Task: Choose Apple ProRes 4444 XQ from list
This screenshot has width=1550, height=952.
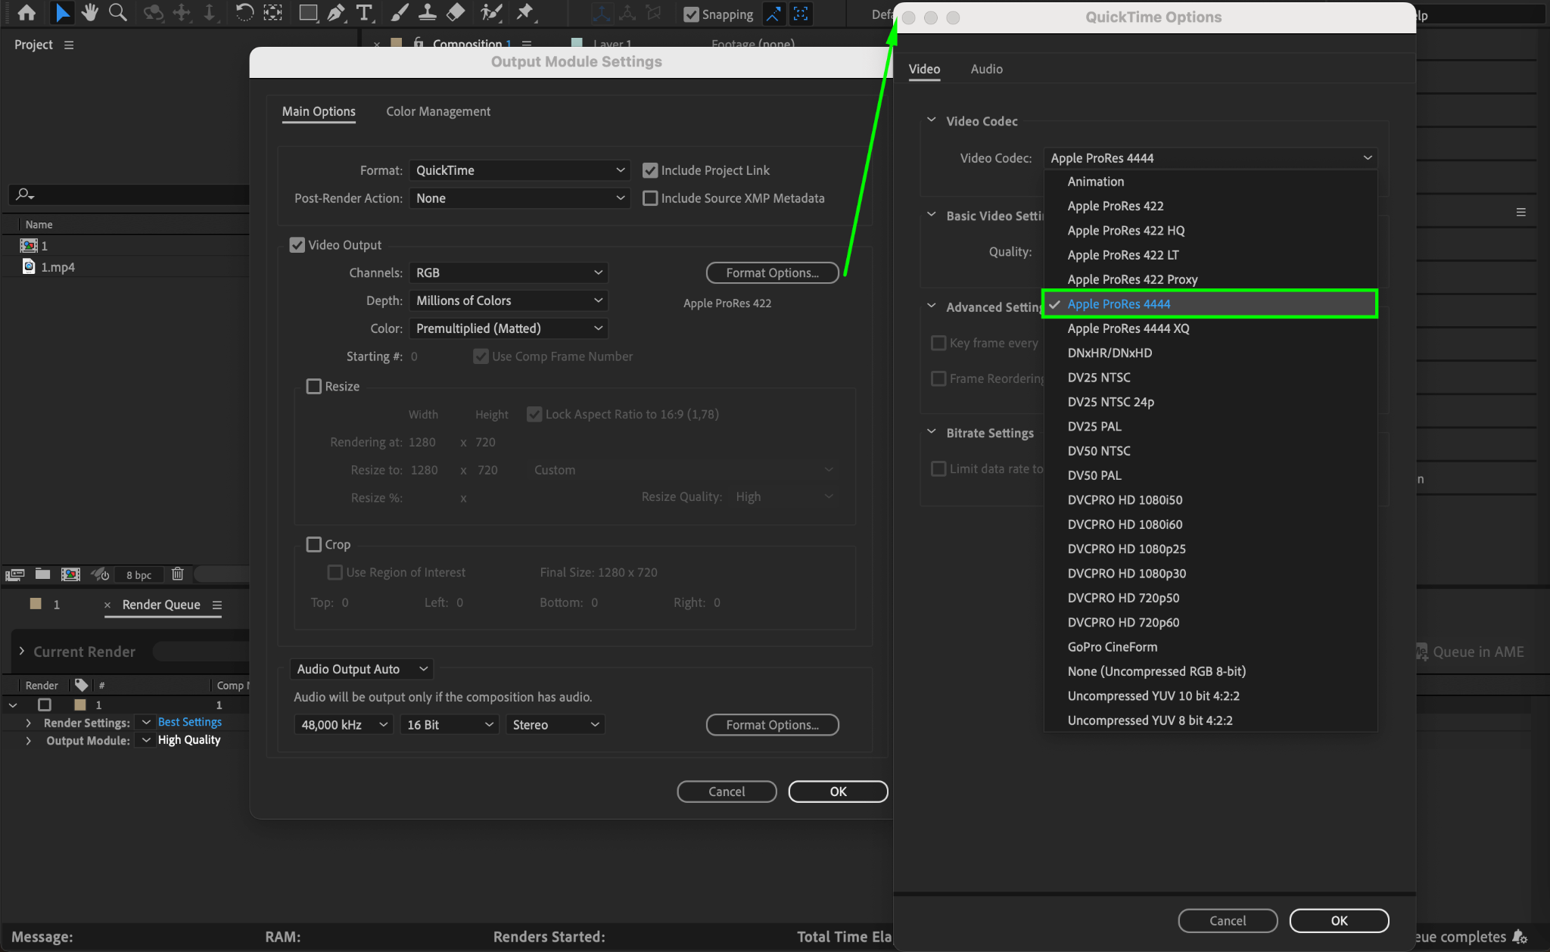Action: pos(1128,328)
